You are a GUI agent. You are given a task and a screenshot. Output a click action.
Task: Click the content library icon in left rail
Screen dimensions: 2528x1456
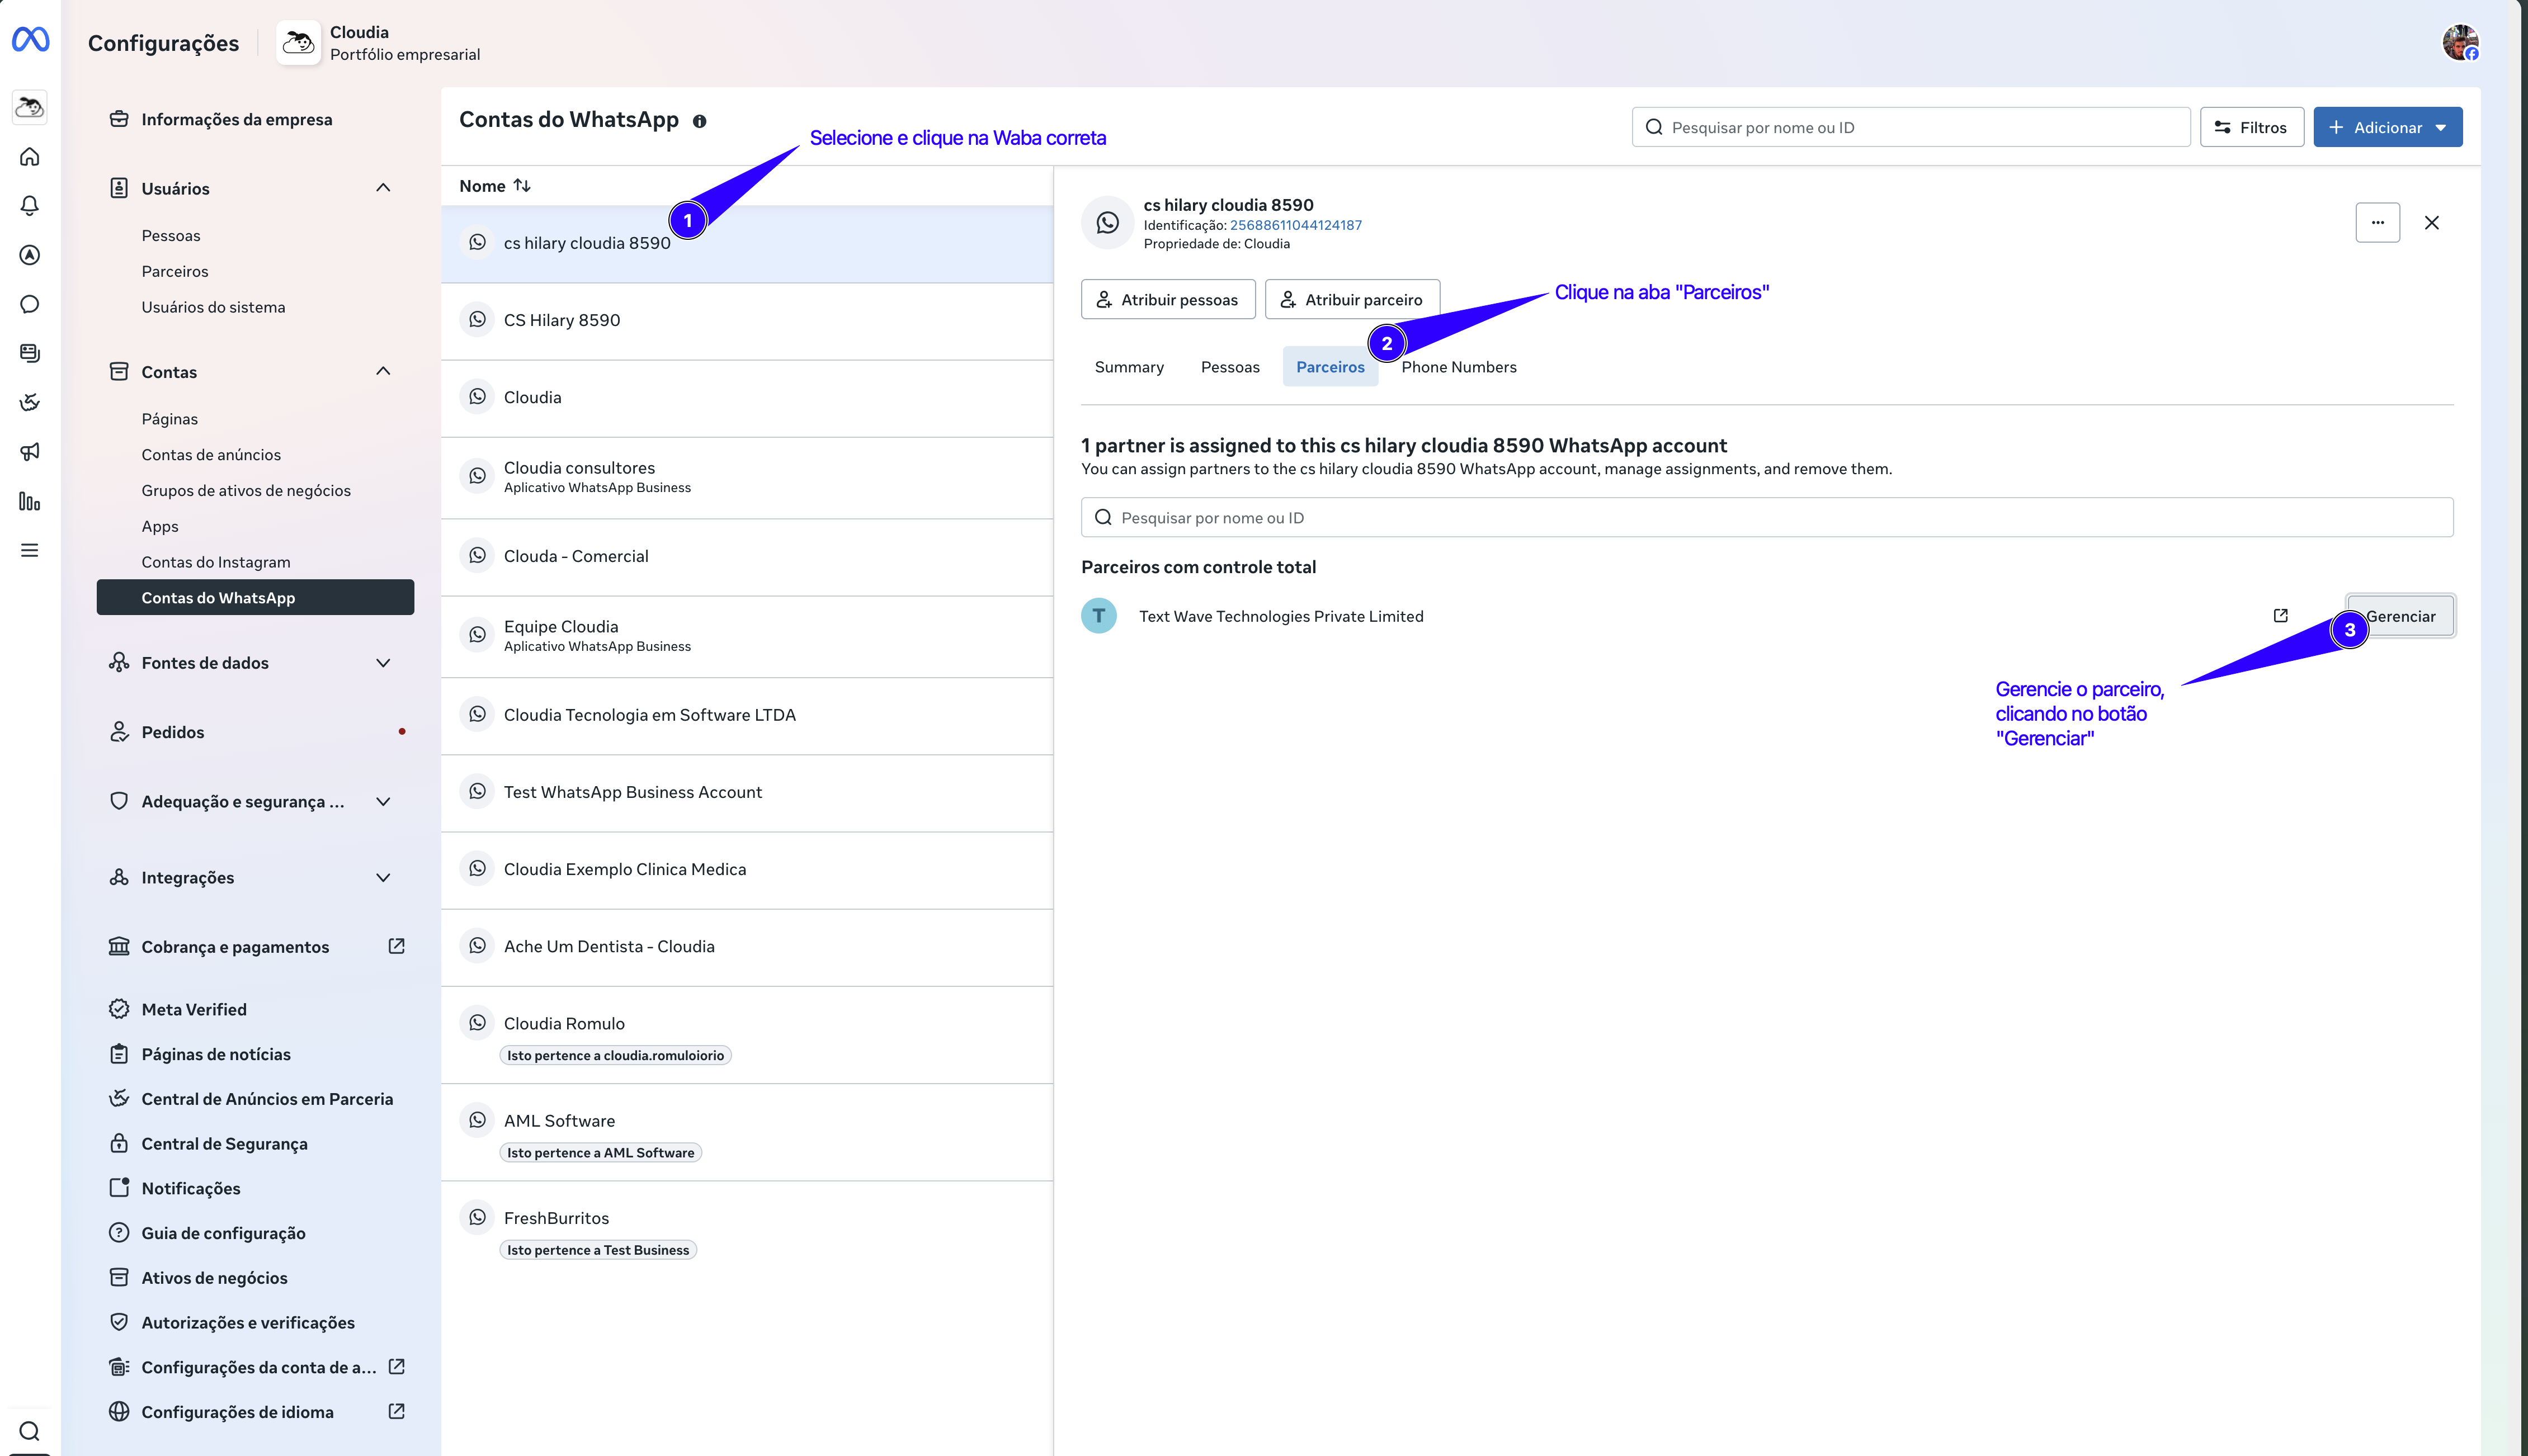coord(30,353)
